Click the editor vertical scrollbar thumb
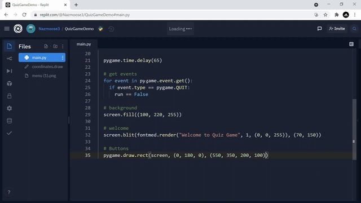361x203 pixels. tap(354, 129)
